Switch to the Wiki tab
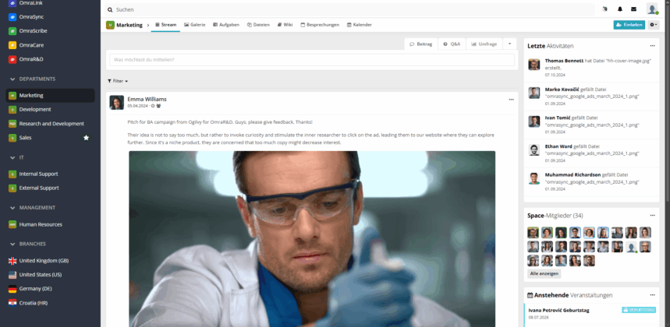 point(285,25)
